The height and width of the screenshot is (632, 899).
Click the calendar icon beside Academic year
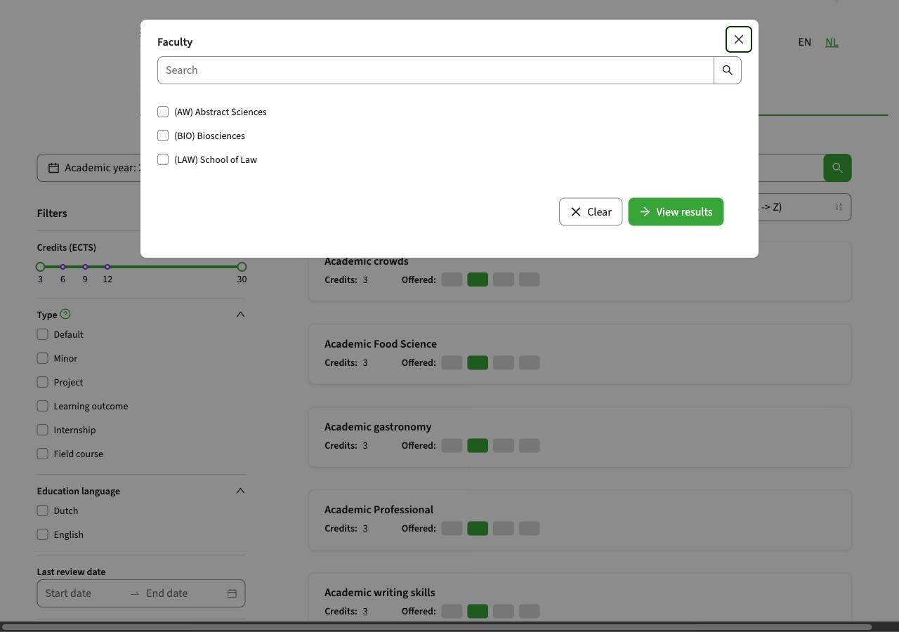(x=53, y=168)
